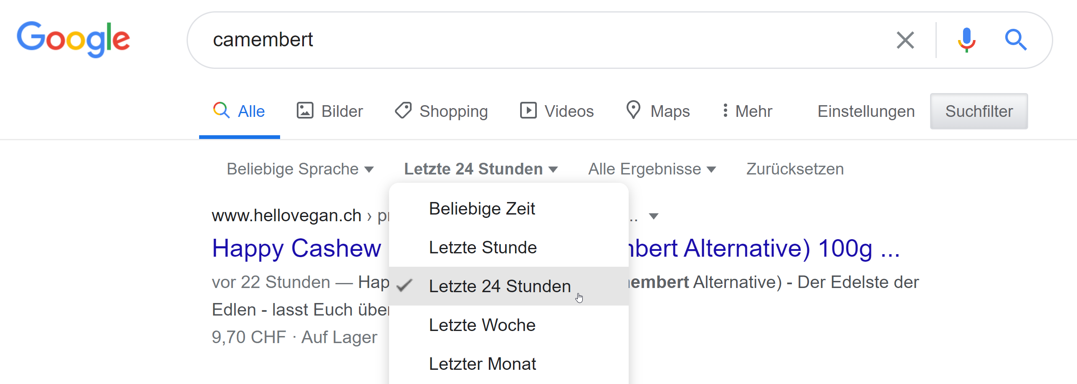This screenshot has width=1077, height=384.
Task: Click inside the search input field
Action: 502,40
